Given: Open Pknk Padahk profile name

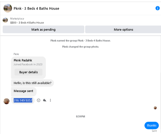Looking at the screenshot, I should pyautogui.click(x=23, y=60).
